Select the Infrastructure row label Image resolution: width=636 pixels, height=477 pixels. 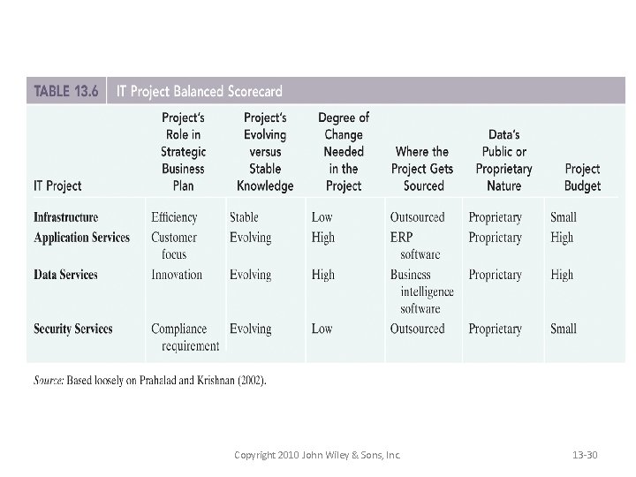66,217
